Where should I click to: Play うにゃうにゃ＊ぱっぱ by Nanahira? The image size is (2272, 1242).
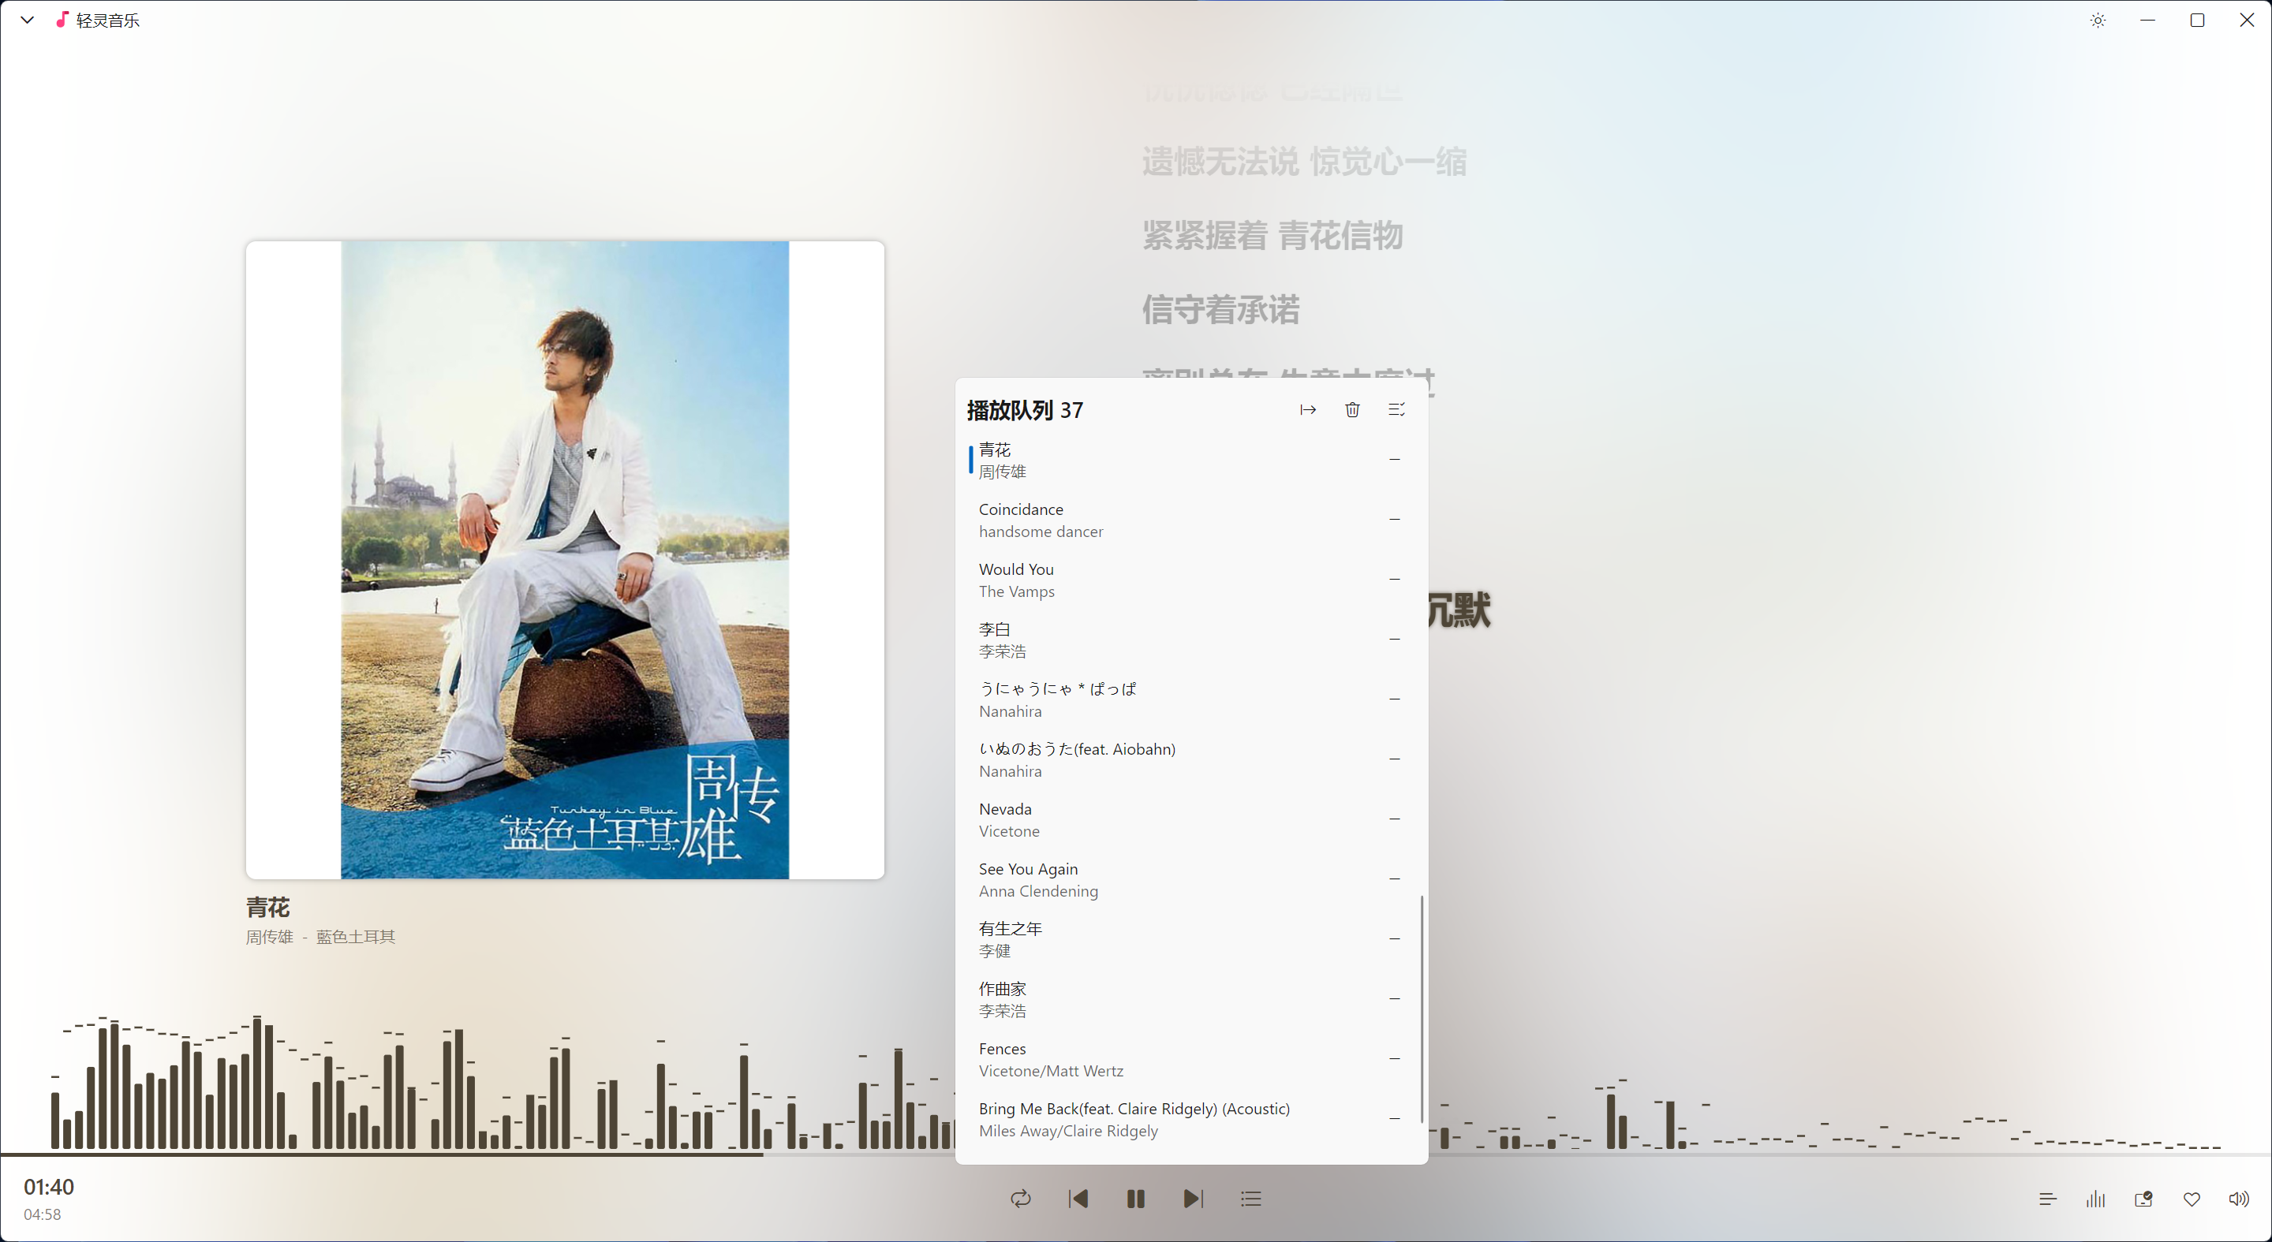1190,700
